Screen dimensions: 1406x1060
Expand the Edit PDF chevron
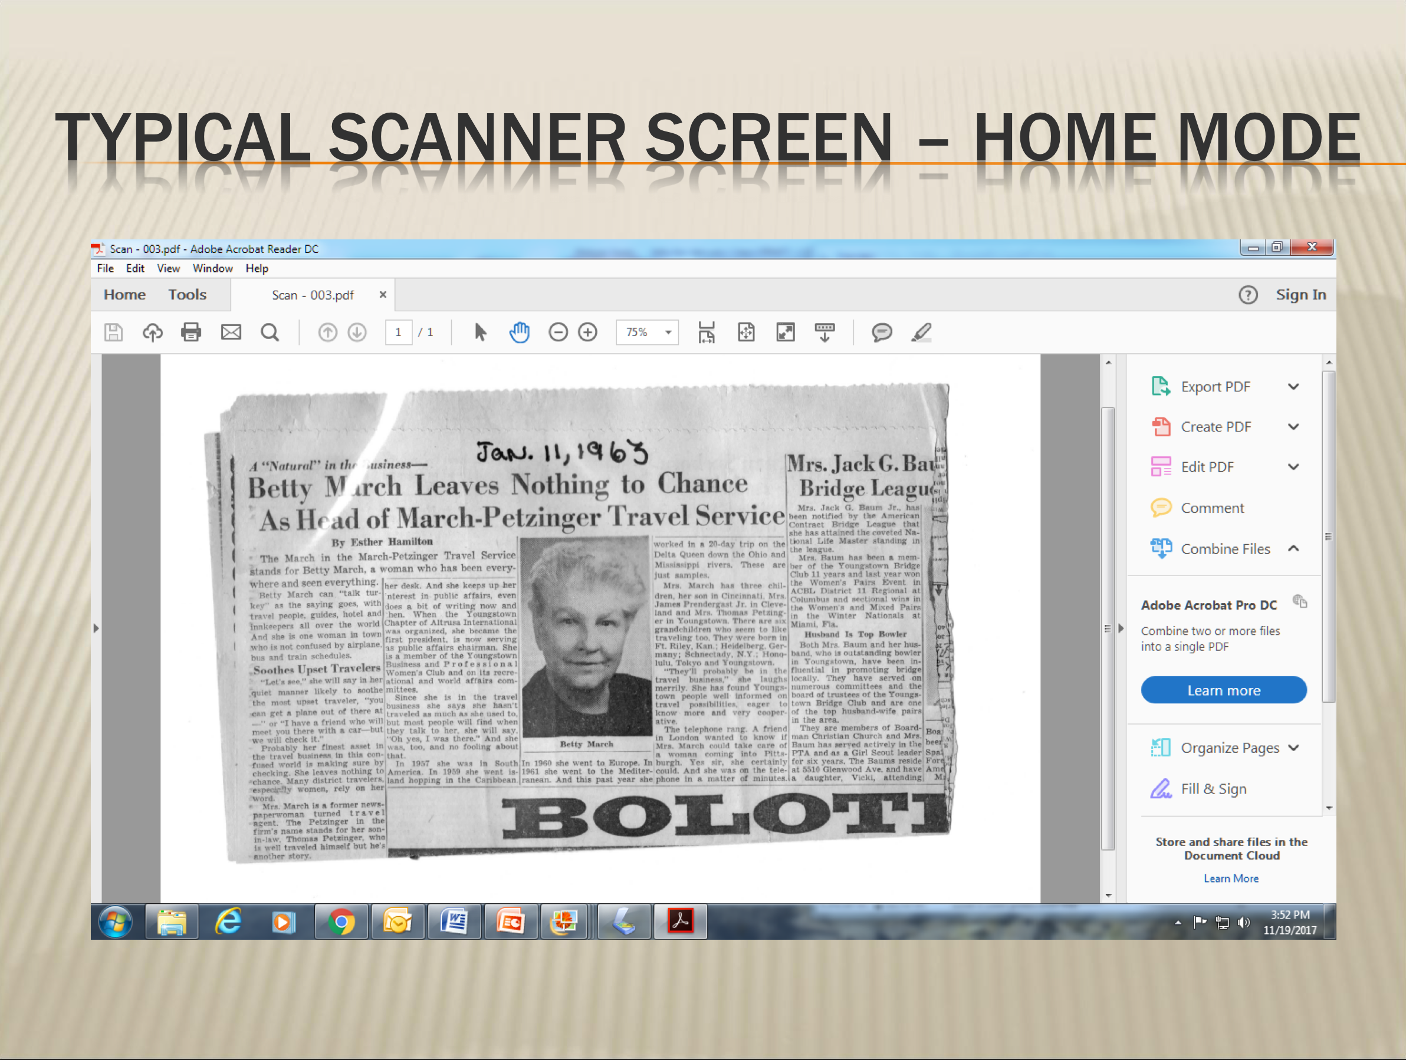[1293, 467]
